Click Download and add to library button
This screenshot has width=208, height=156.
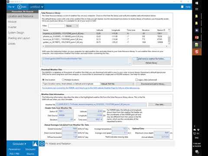pyautogui.click(x=153, y=84)
